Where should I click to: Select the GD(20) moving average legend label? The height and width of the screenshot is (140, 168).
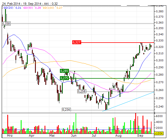(8, 8)
